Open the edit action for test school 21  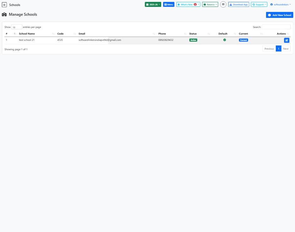coord(286,40)
